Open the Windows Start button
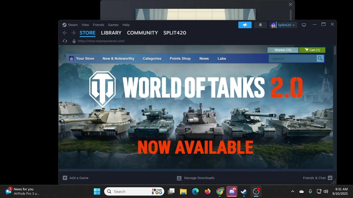The image size is (353, 198). point(97,191)
